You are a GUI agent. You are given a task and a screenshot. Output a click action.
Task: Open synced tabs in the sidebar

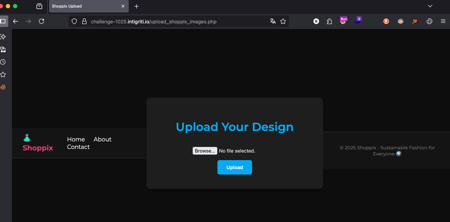click(3, 49)
